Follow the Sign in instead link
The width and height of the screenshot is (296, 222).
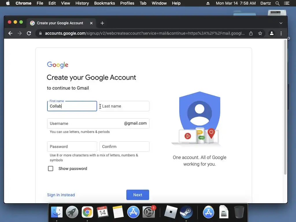(61, 195)
